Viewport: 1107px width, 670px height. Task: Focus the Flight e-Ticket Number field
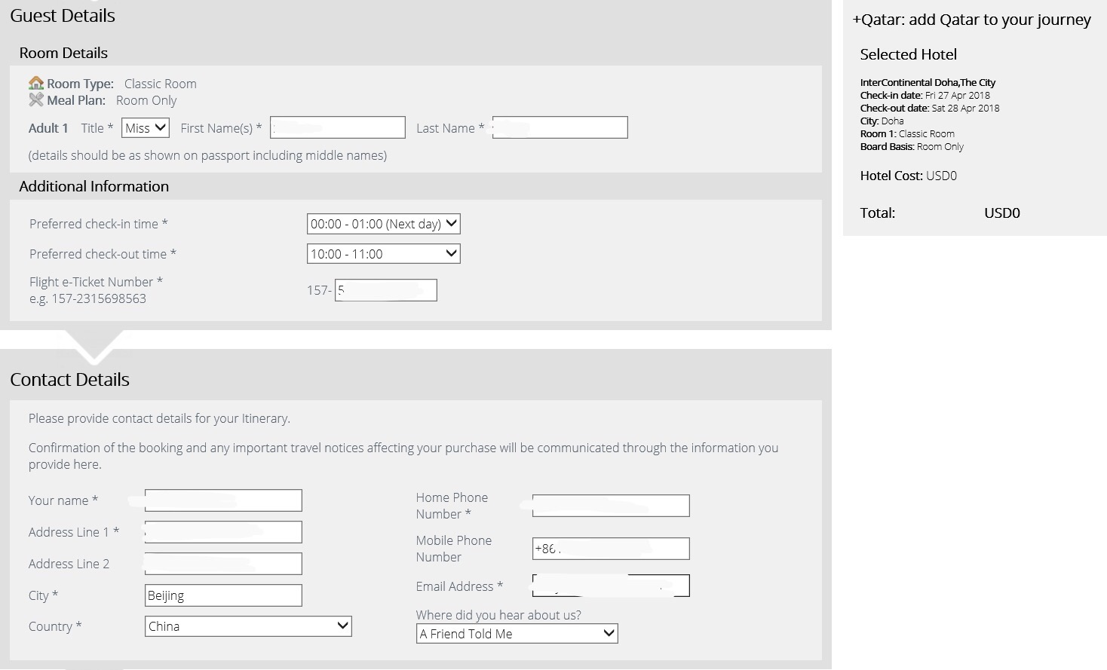tap(385, 290)
